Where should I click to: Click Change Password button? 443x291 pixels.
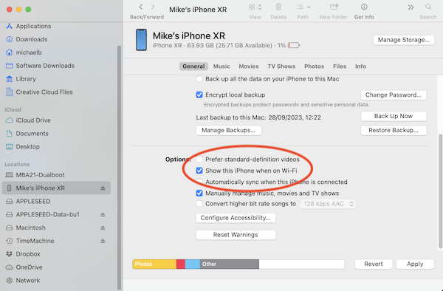(394, 95)
